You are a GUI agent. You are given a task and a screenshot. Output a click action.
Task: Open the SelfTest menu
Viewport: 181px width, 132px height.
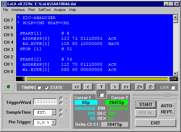(x=45, y=10)
